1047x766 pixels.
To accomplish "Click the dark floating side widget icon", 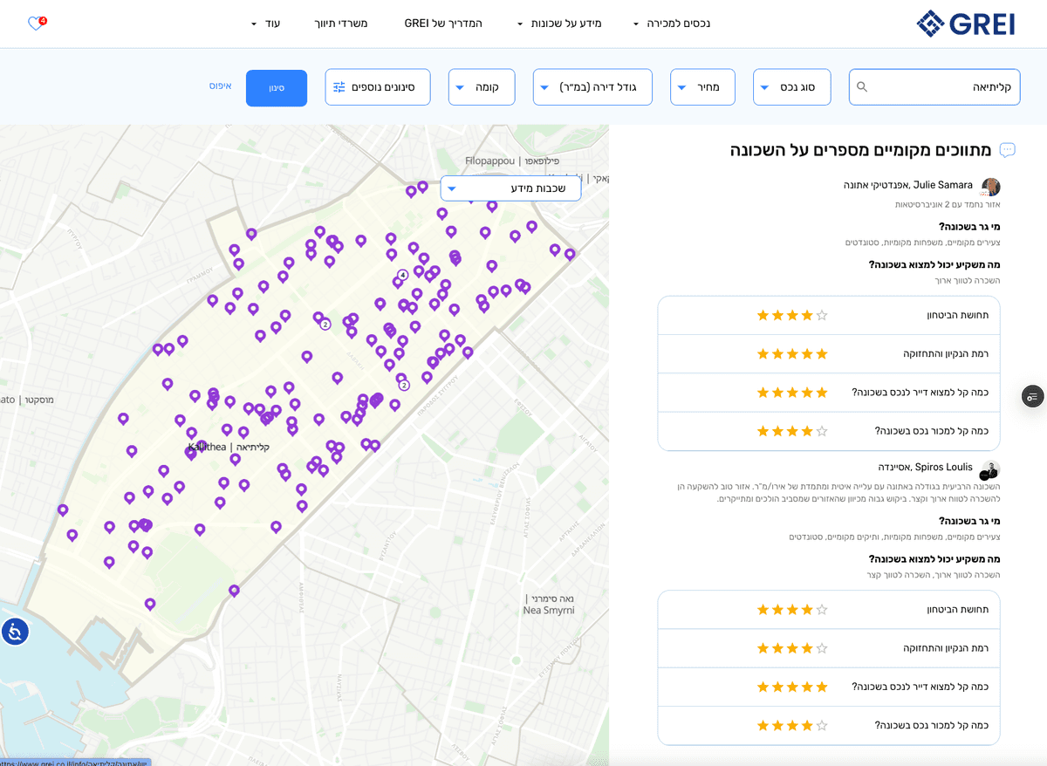I will coord(1032,396).
